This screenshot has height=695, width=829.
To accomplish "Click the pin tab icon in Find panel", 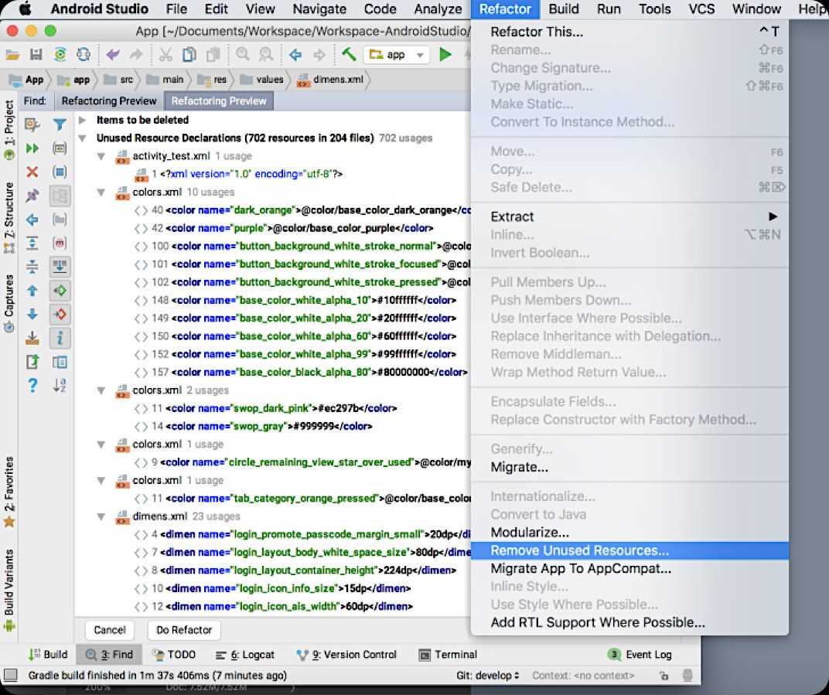I will 32,196.
